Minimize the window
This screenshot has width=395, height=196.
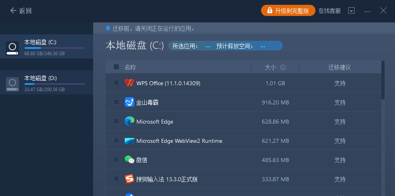(x=367, y=11)
